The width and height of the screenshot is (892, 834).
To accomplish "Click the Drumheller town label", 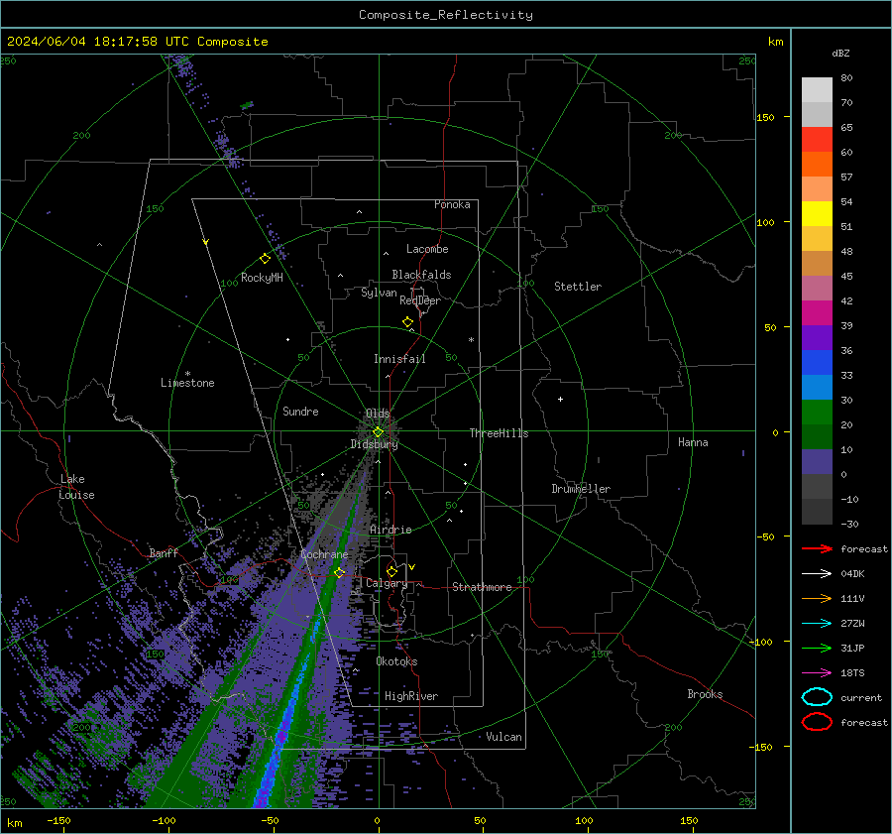I will (580, 489).
